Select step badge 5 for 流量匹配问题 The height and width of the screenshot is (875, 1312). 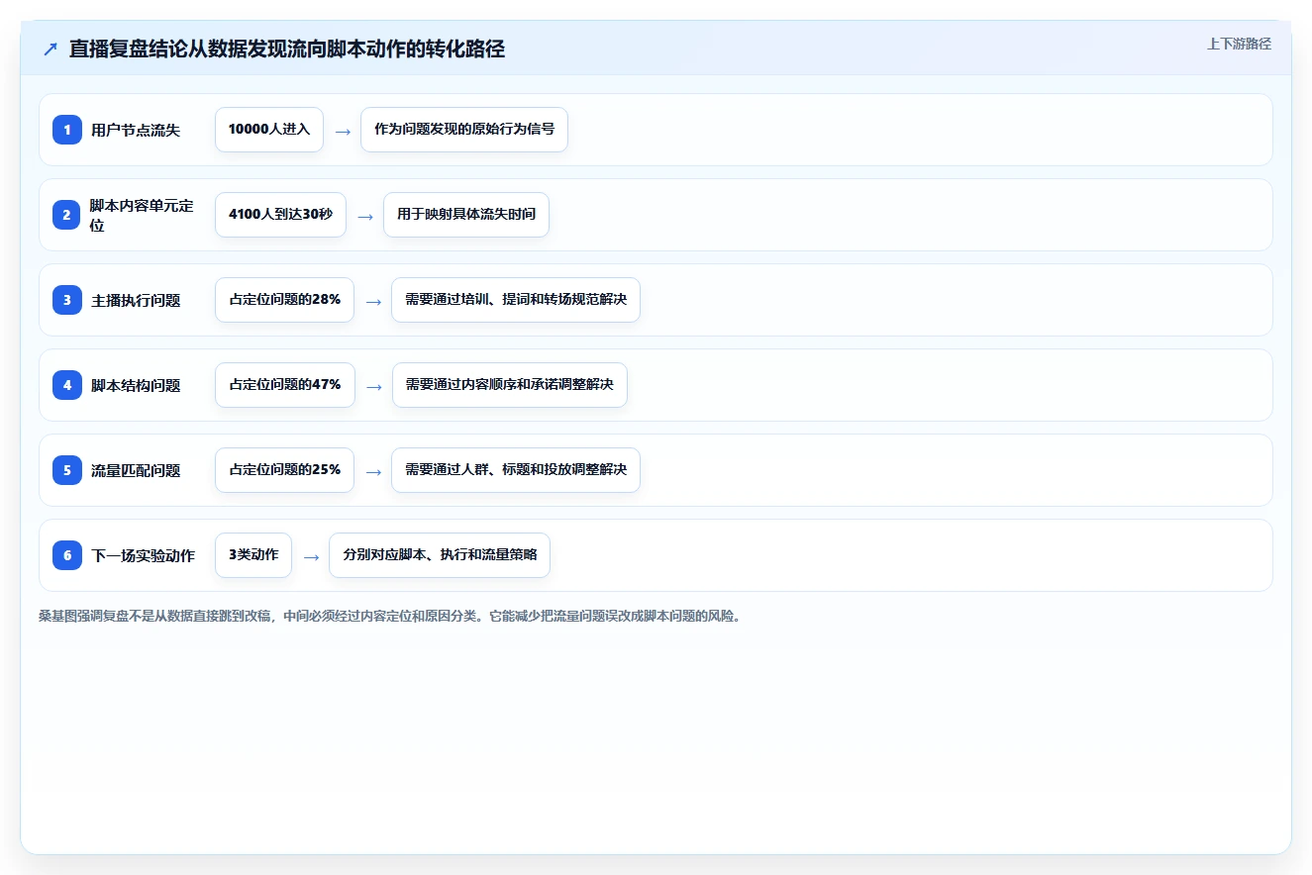click(67, 470)
